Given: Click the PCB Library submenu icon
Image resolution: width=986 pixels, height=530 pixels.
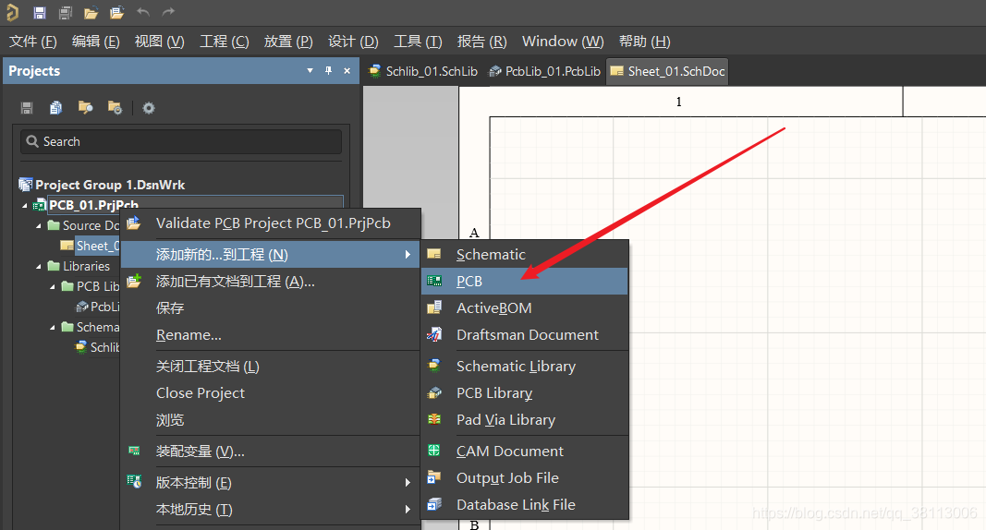Looking at the screenshot, I should click(x=434, y=393).
